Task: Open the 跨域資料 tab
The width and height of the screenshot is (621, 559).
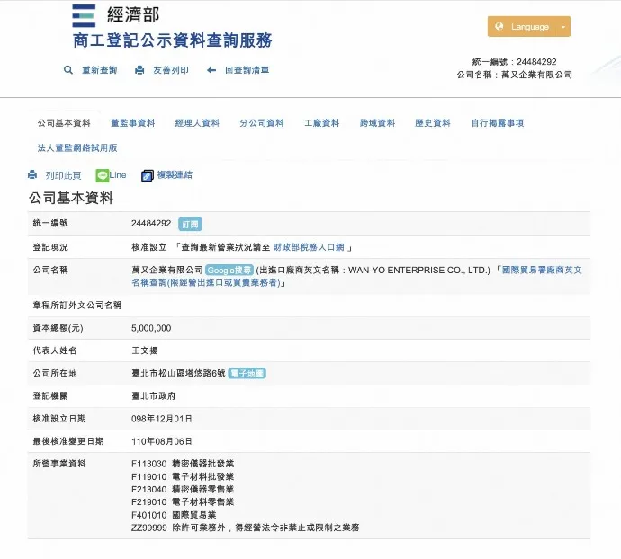Action: (x=377, y=123)
